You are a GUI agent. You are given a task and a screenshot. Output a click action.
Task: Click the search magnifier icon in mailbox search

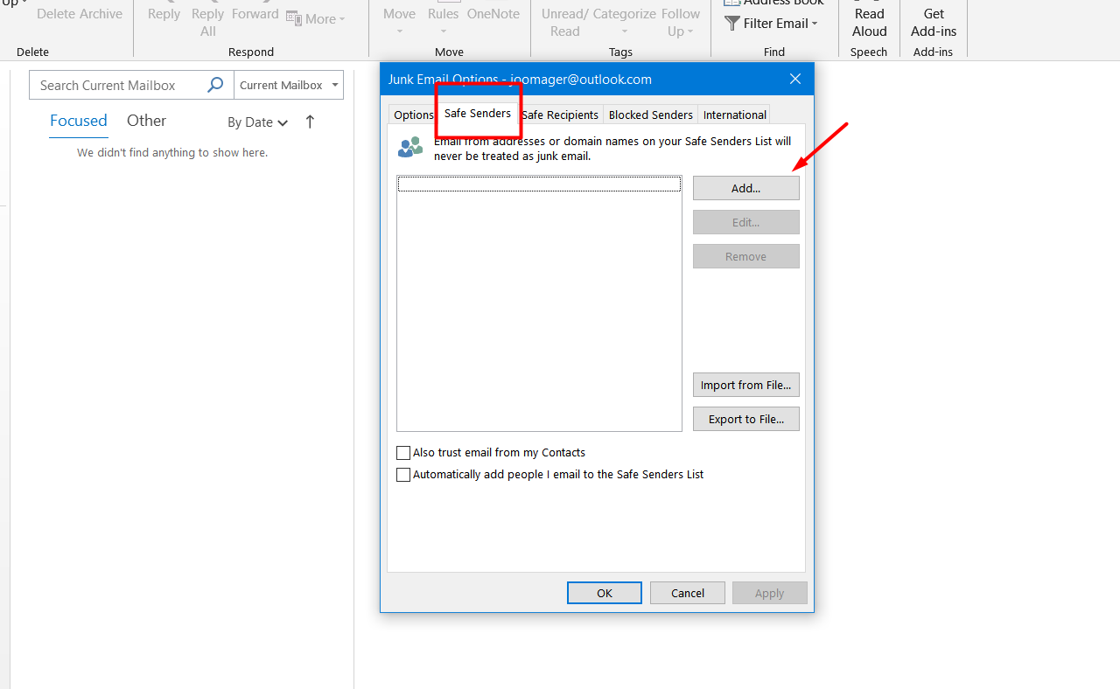pos(215,85)
